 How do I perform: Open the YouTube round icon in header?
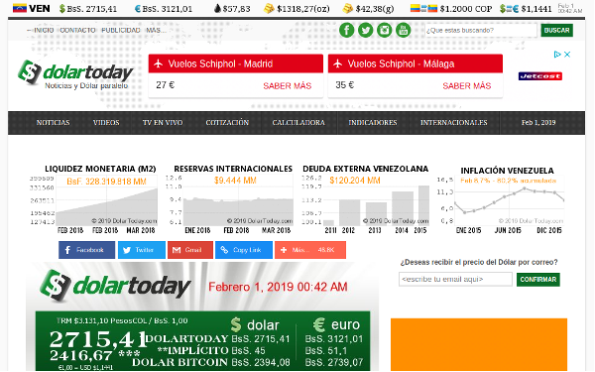(x=403, y=30)
